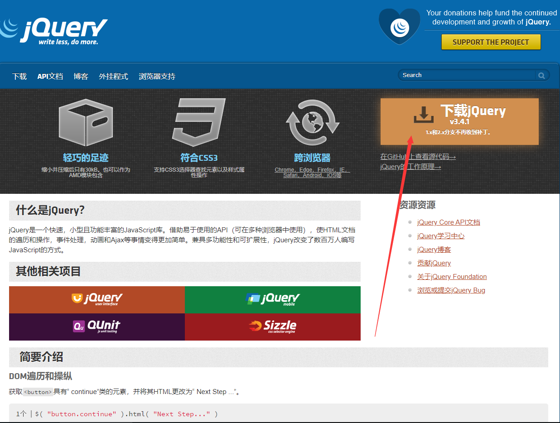Open the 浏览器支持 menu item
The width and height of the screenshot is (560, 423).
157,77
